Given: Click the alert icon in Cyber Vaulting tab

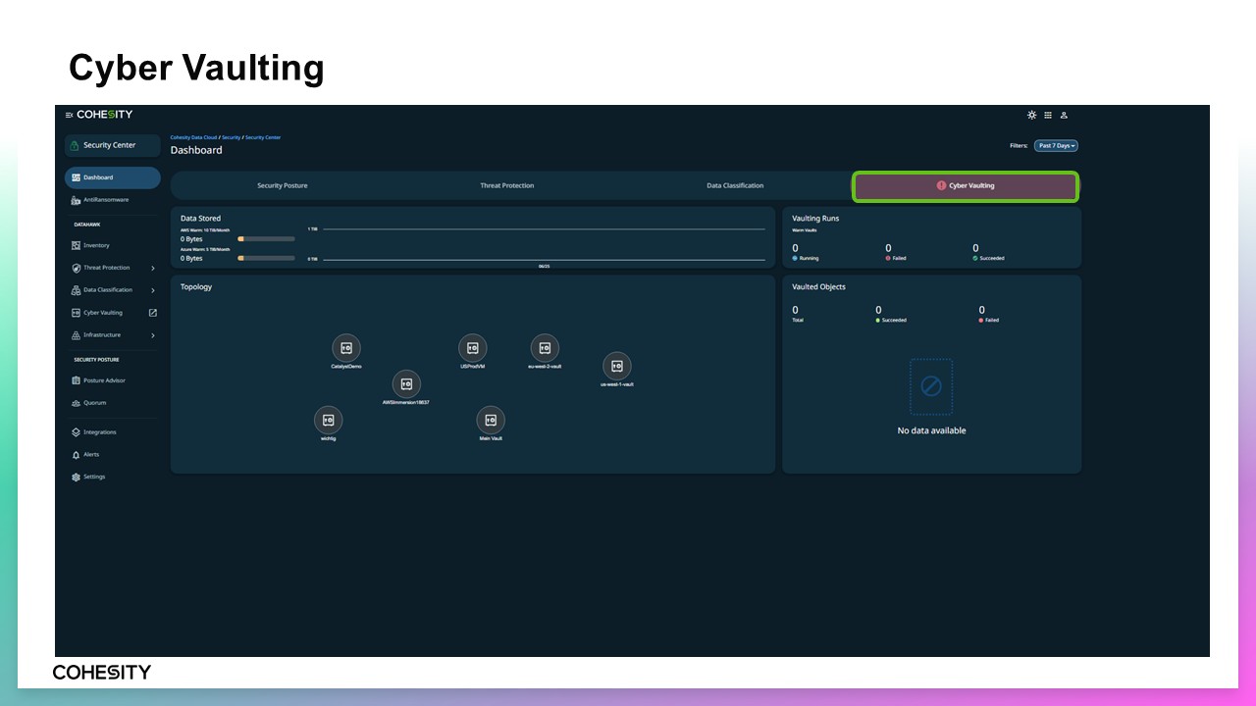Looking at the screenshot, I should pyautogui.click(x=941, y=185).
